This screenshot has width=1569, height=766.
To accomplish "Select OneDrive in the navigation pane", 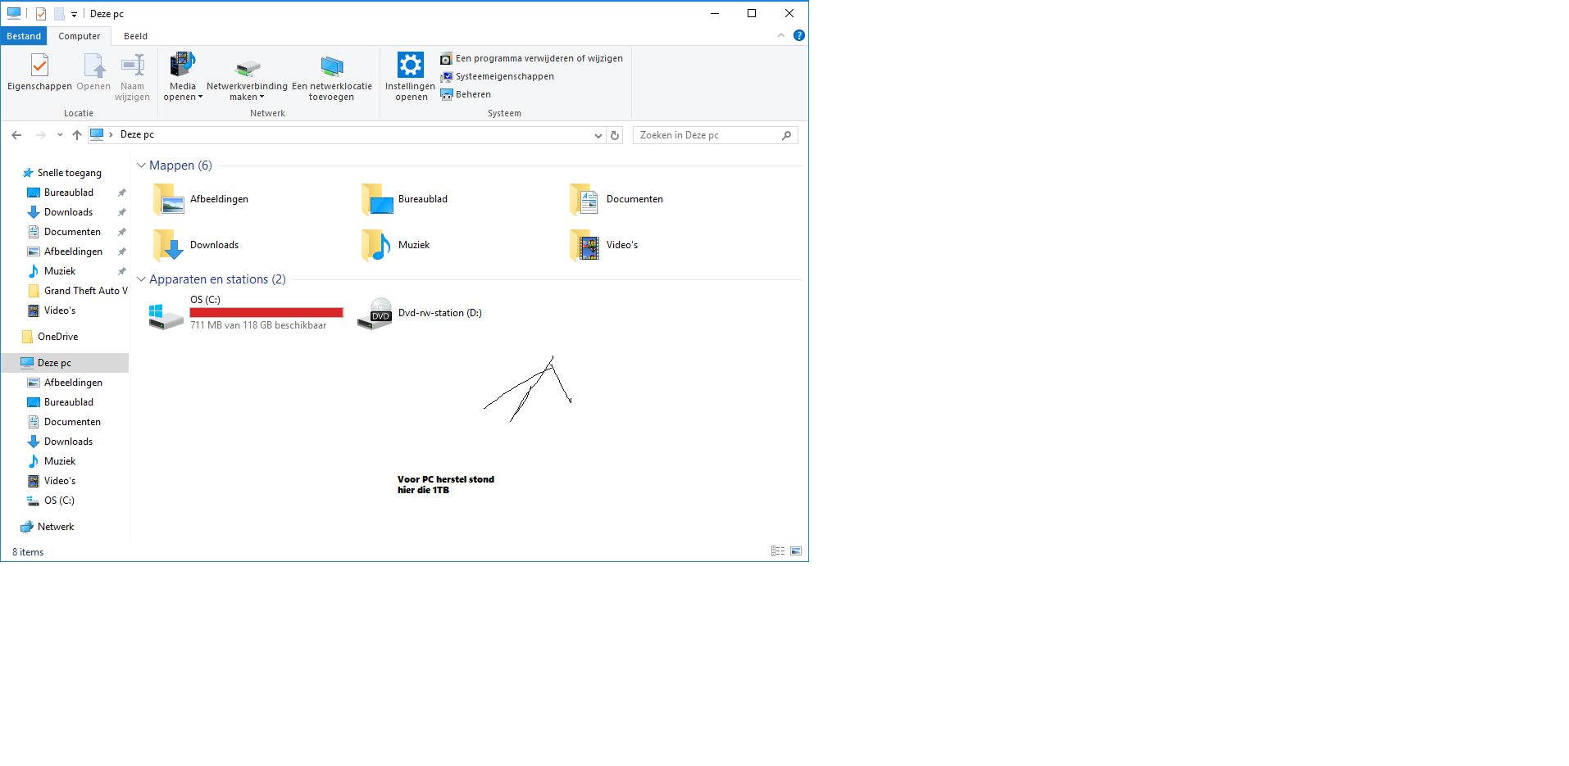I will [x=57, y=337].
